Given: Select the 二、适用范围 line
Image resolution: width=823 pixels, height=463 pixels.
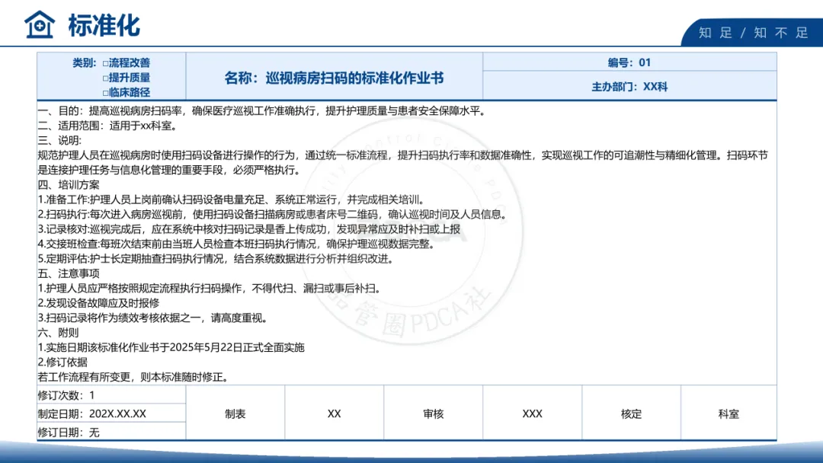Looking at the screenshot, I should click(109, 126).
